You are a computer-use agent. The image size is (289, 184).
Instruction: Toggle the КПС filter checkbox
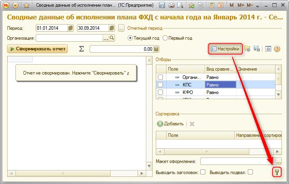(160, 84)
